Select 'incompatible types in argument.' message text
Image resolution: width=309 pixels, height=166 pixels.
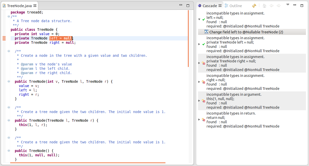234,94
